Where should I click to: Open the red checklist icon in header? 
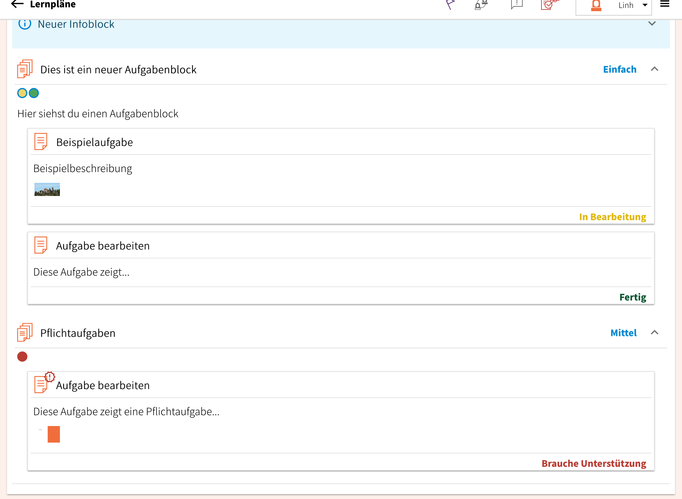(x=549, y=4)
